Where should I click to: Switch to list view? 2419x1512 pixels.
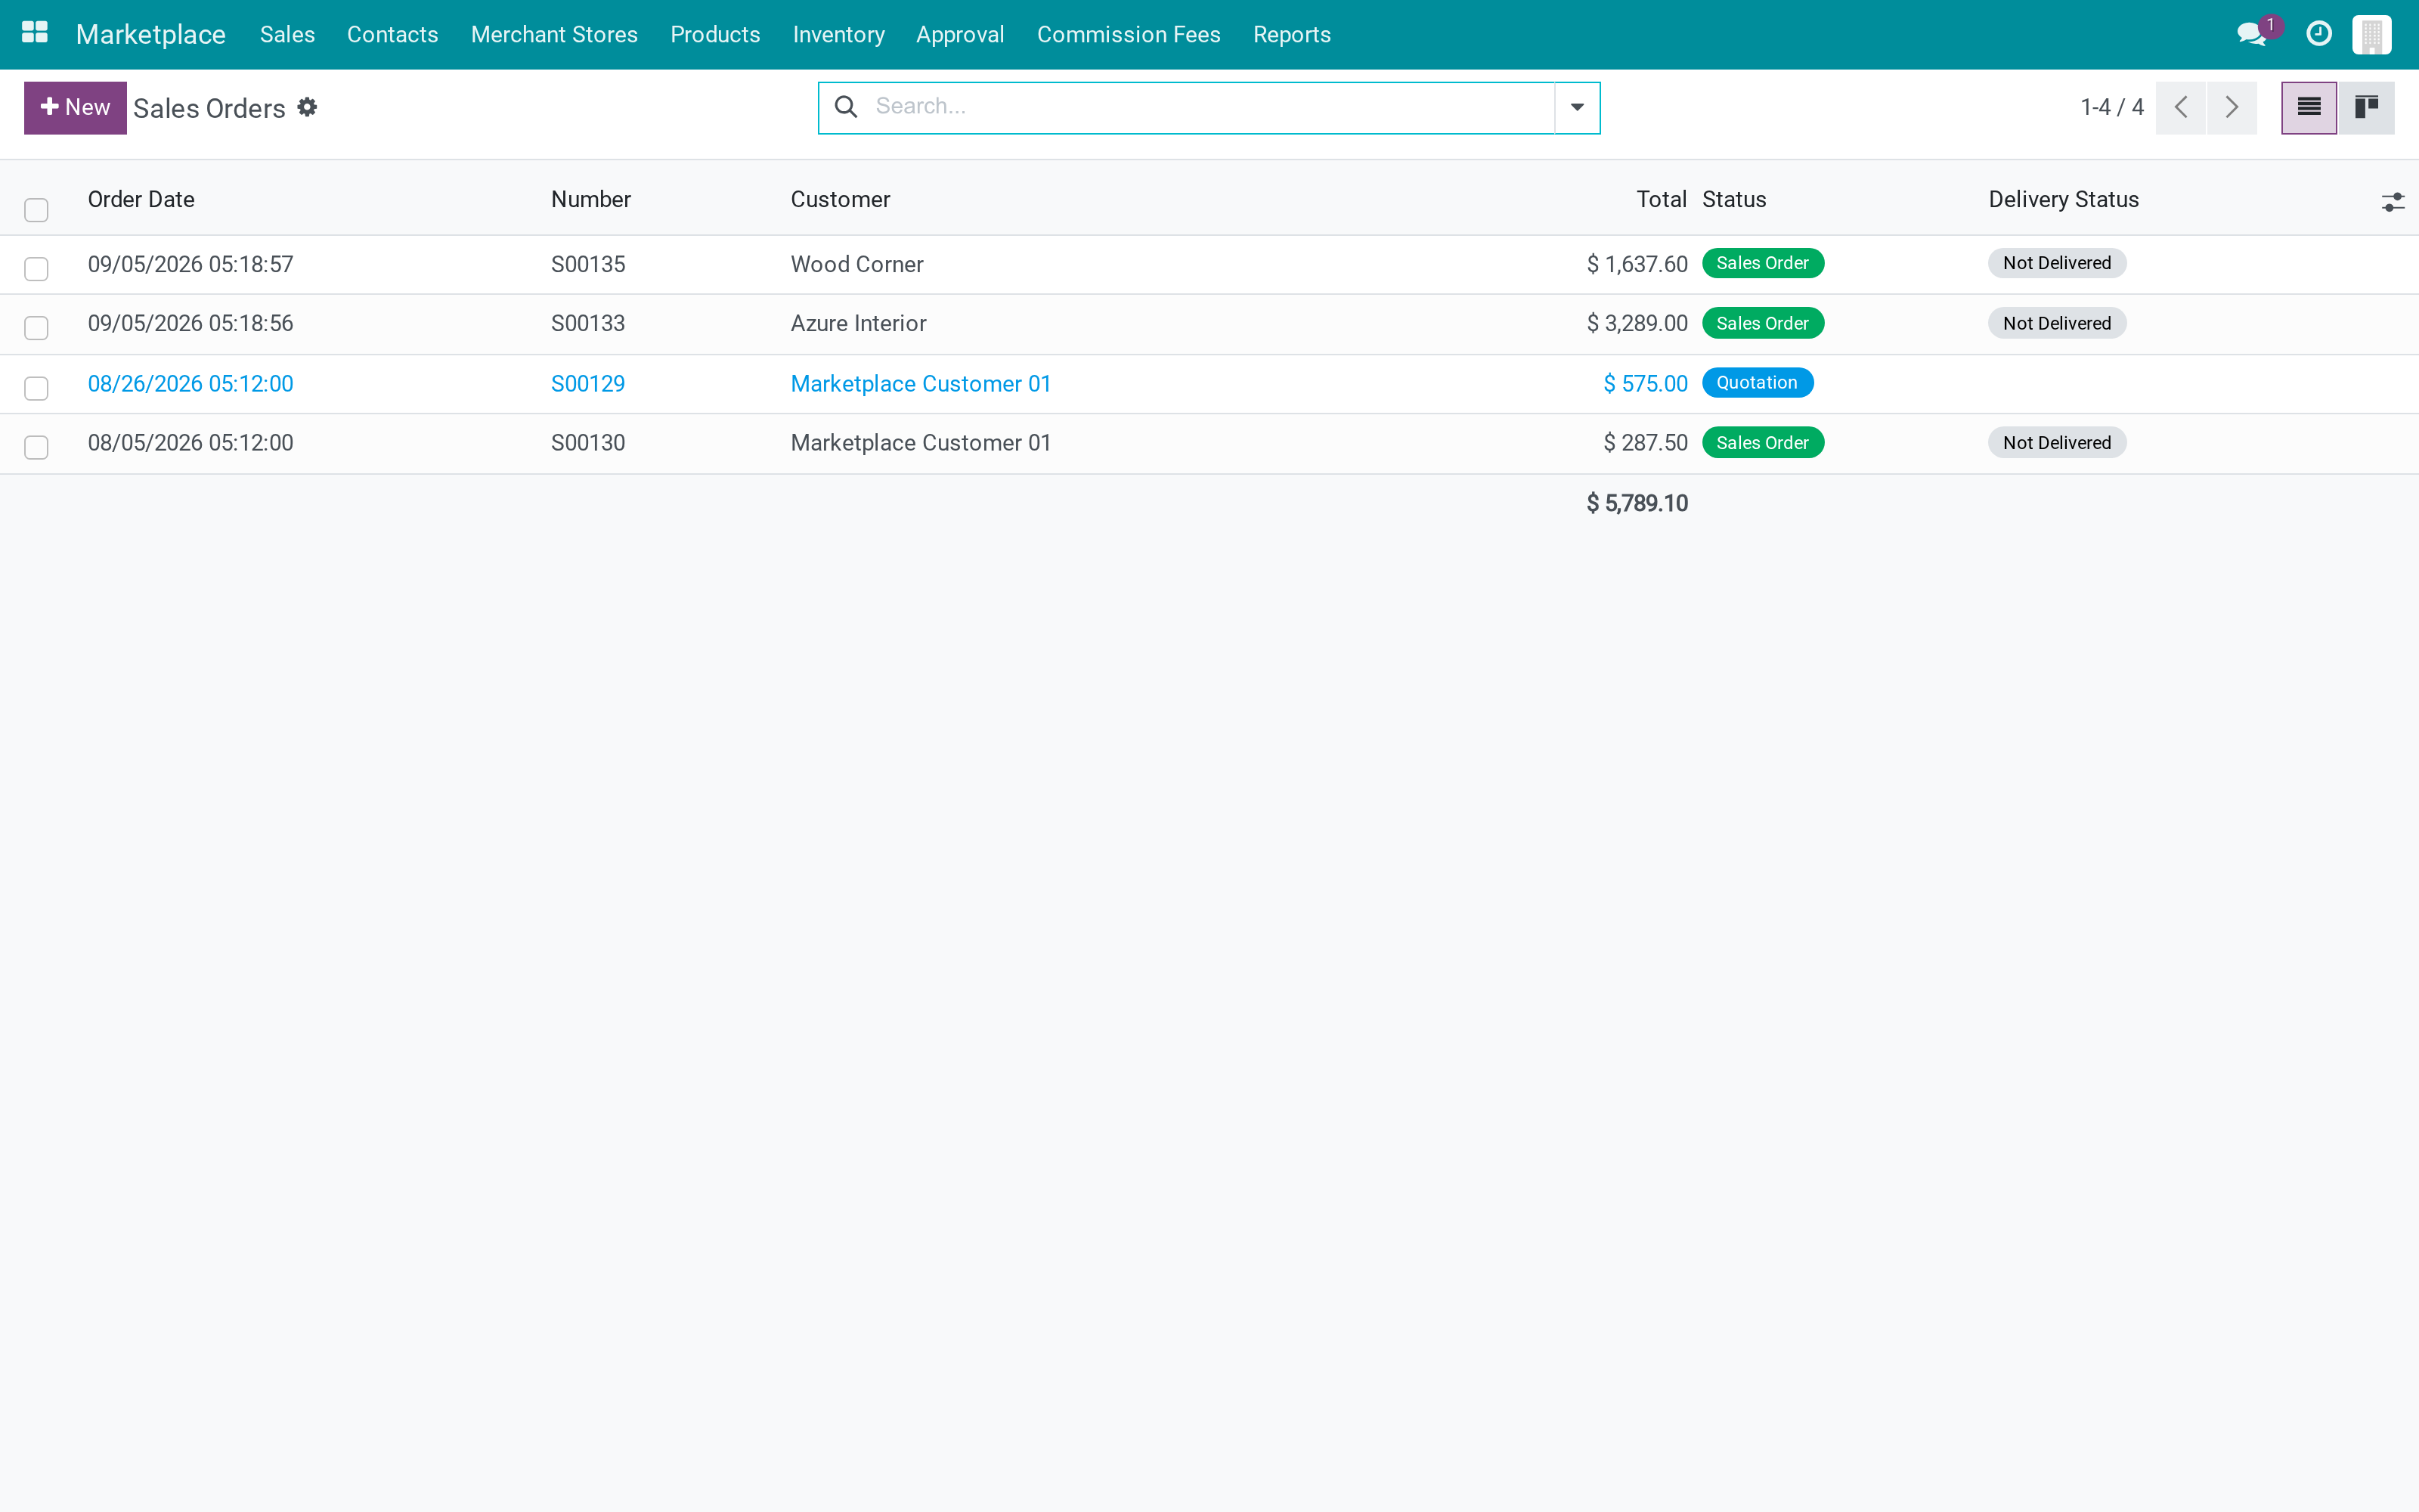[x=2309, y=107]
